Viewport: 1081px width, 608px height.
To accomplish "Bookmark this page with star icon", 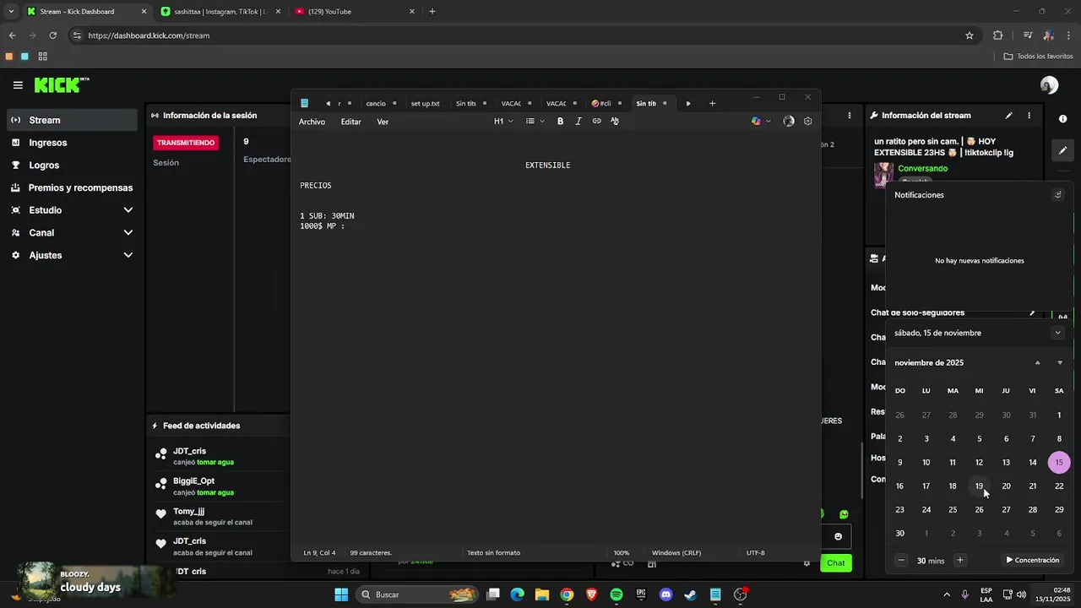I will point(970,35).
